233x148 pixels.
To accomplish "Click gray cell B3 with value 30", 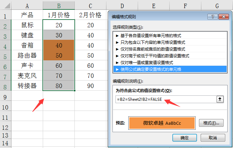I will coord(59,35).
